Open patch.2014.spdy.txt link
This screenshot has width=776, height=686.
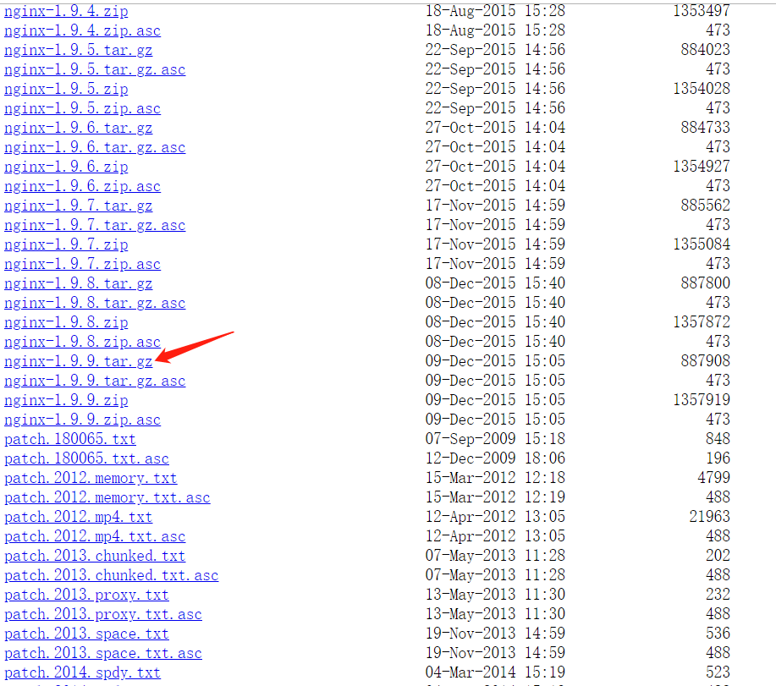pos(82,672)
